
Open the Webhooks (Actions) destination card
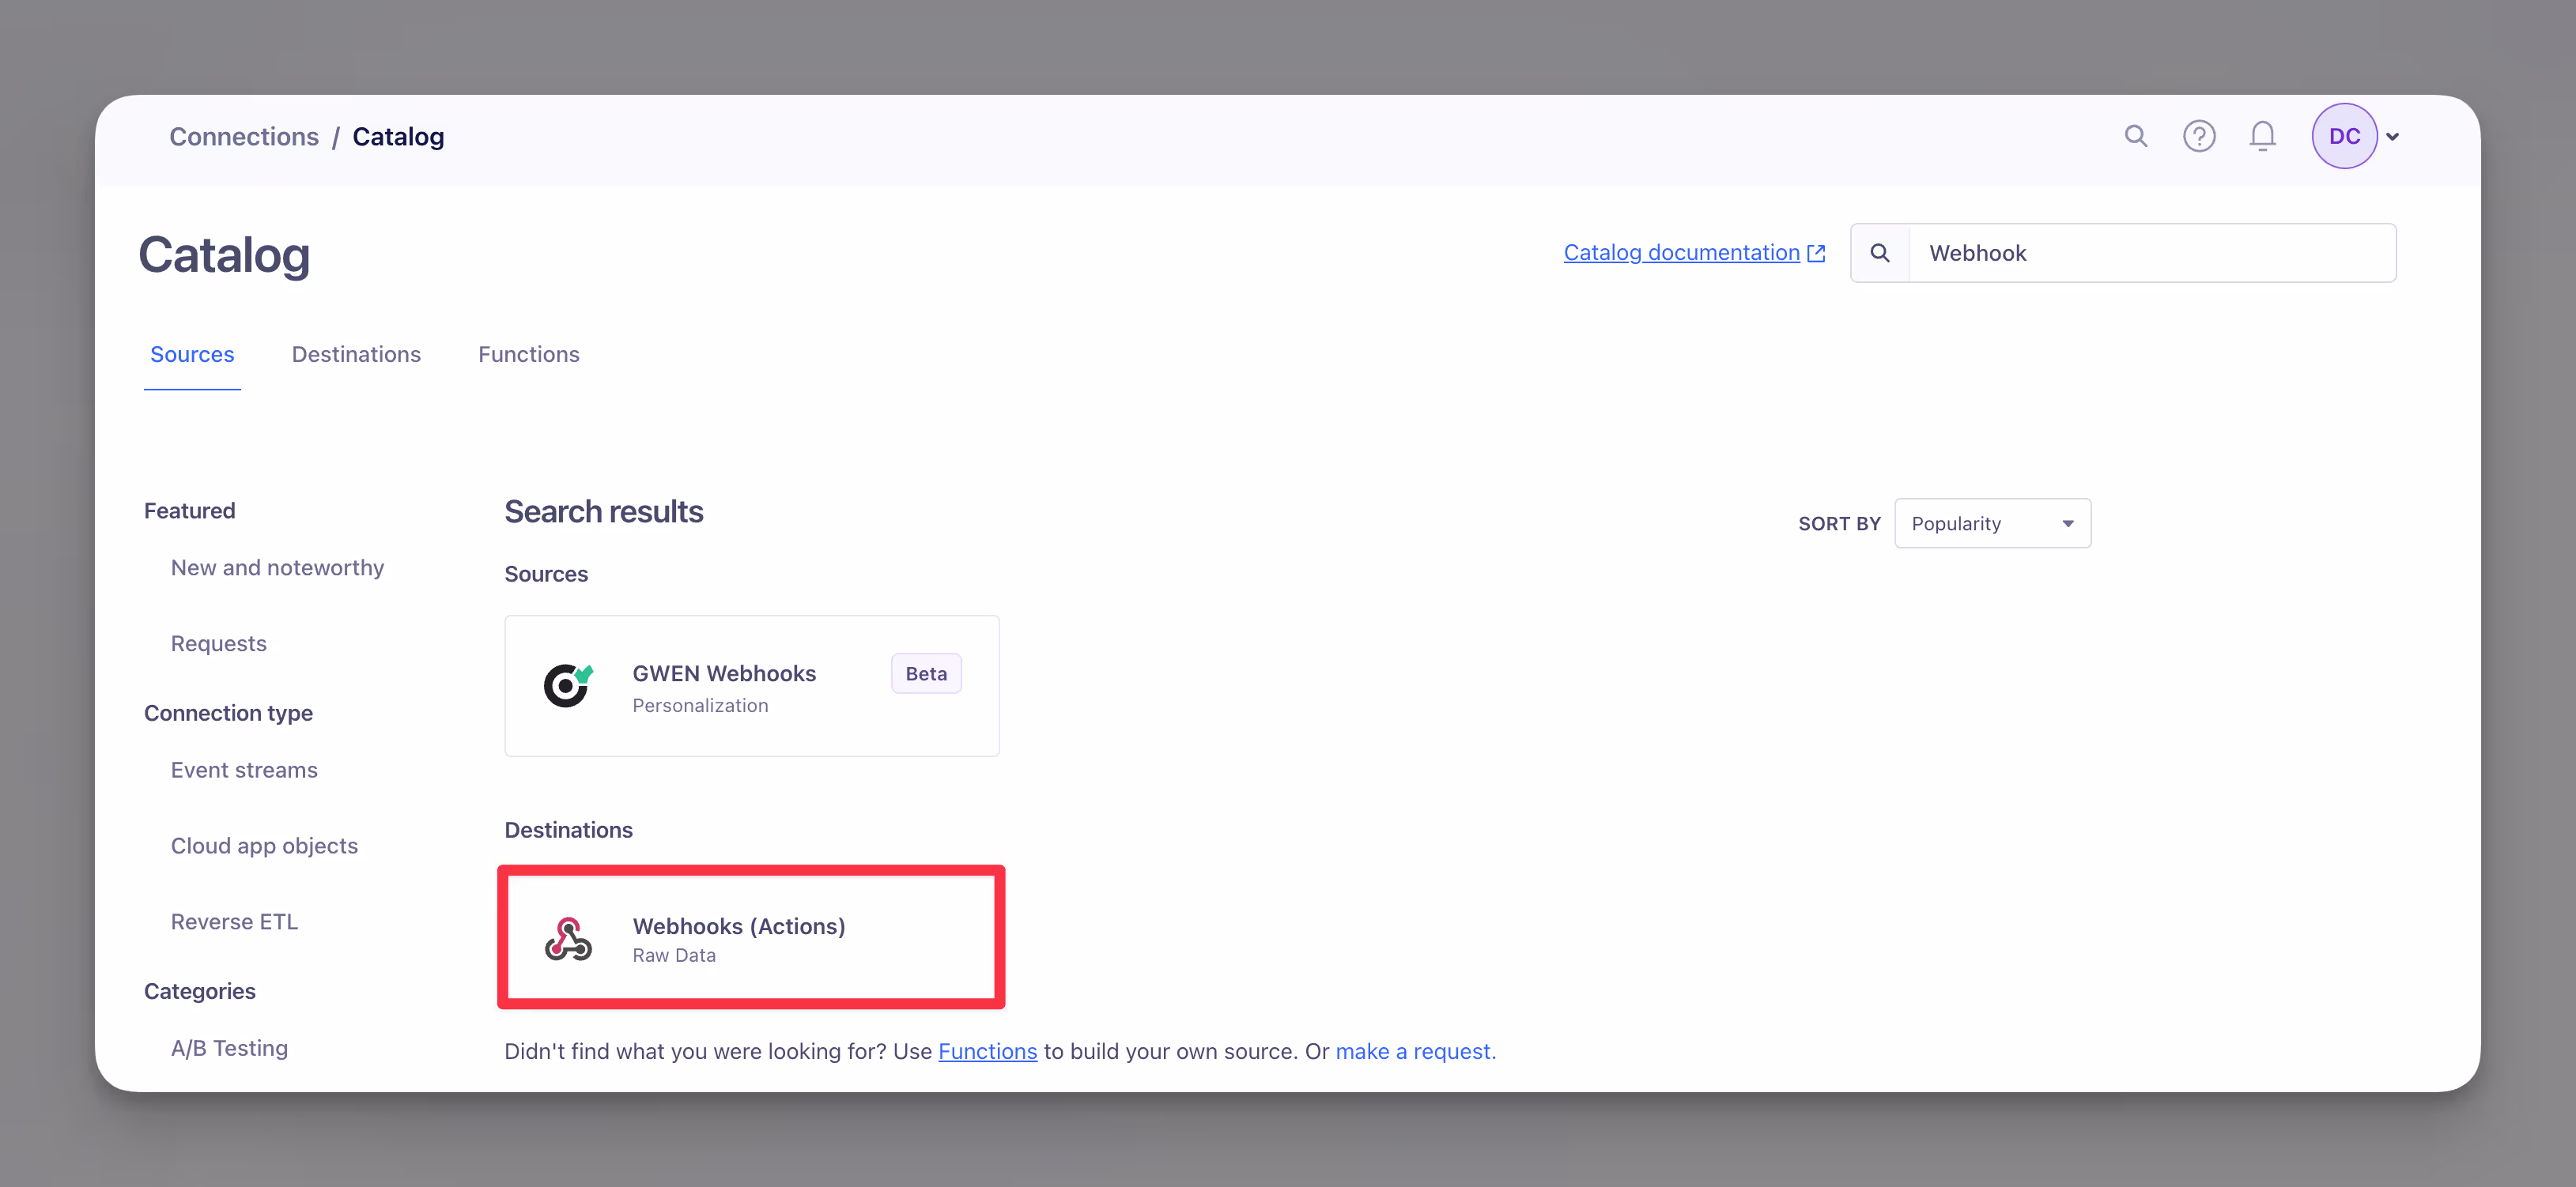[x=751, y=937]
